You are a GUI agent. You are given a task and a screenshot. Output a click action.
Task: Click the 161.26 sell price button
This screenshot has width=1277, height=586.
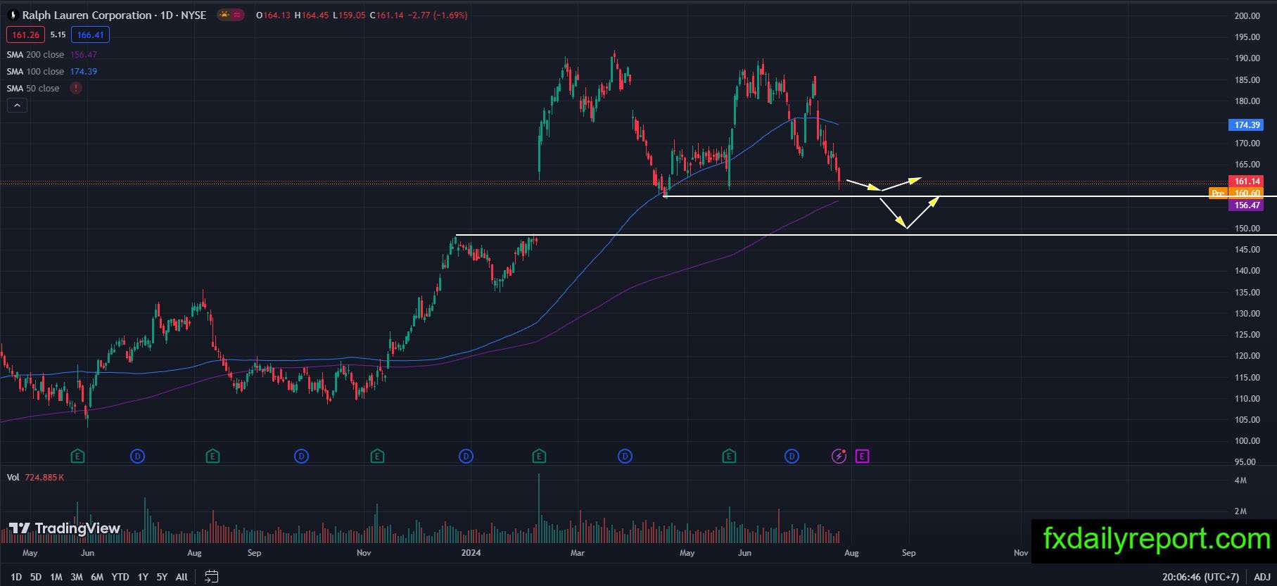pyautogui.click(x=25, y=34)
